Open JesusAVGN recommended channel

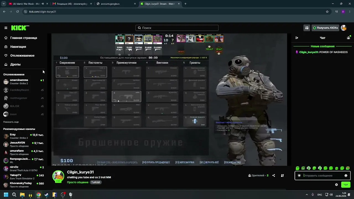24,144
